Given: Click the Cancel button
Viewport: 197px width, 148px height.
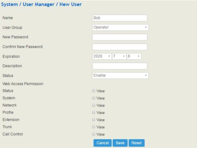Looking at the screenshot, I should point(102,143).
